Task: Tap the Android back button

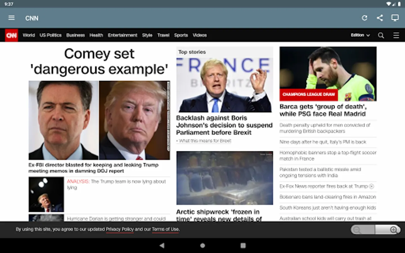Action: [x=162, y=245]
